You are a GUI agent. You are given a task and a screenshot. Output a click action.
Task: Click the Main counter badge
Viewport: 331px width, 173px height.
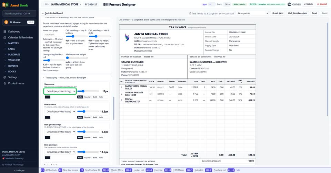click(239, 4)
